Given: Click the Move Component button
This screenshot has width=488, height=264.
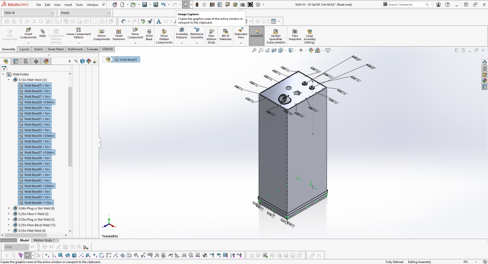Looking at the screenshot, I should (135, 34).
